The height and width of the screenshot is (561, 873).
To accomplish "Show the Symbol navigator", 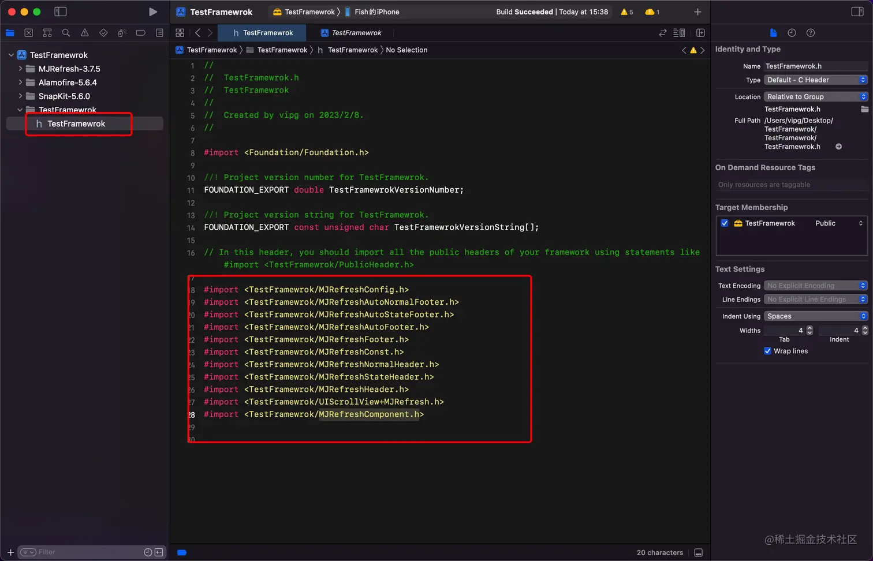I will click(x=47, y=33).
